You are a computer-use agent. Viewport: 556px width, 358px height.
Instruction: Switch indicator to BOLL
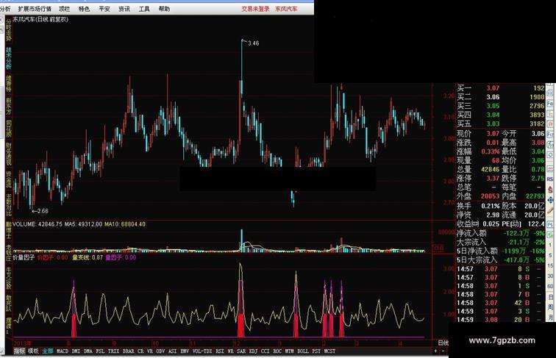pyautogui.click(x=303, y=351)
